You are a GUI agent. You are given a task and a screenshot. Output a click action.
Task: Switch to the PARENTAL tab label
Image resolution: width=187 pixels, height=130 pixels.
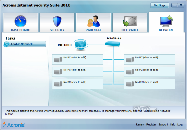pos(93,30)
